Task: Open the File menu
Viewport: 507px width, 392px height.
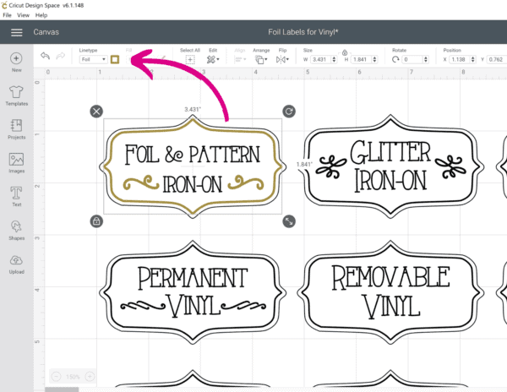Action: [8, 15]
